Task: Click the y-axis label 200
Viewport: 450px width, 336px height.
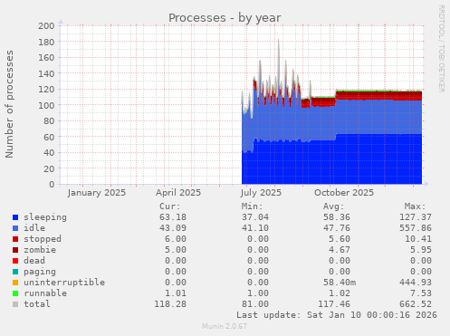Action: click(x=46, y=25)
